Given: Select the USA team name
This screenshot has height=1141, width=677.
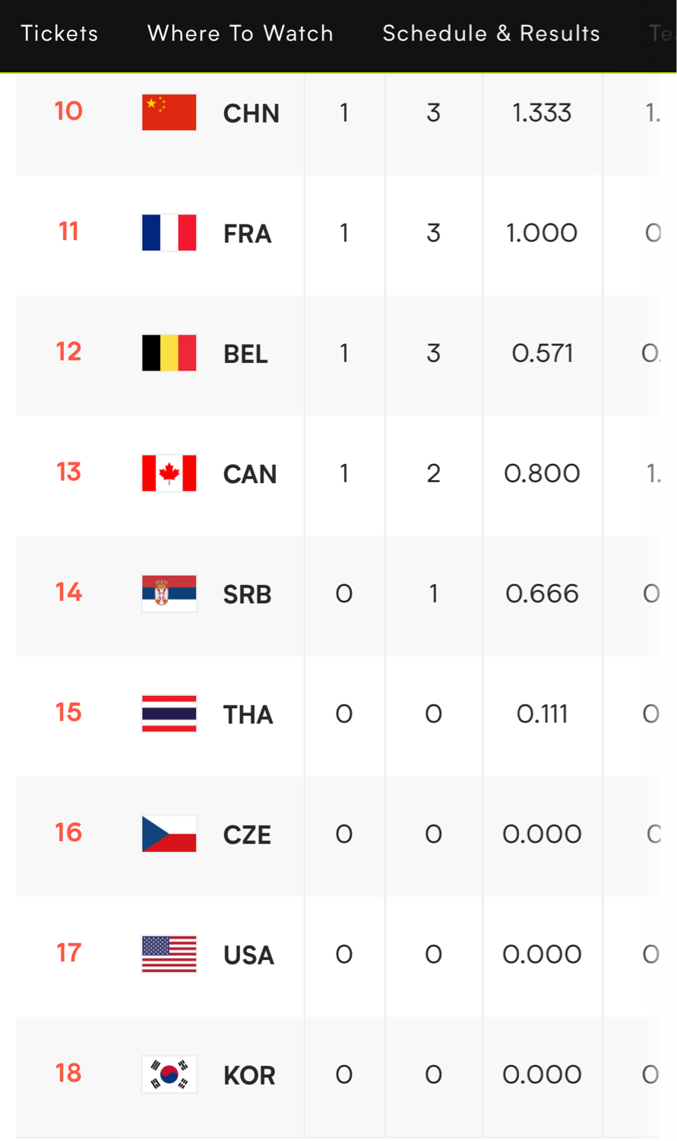Looking at the screenshot, I should click(x=248, y=955).
